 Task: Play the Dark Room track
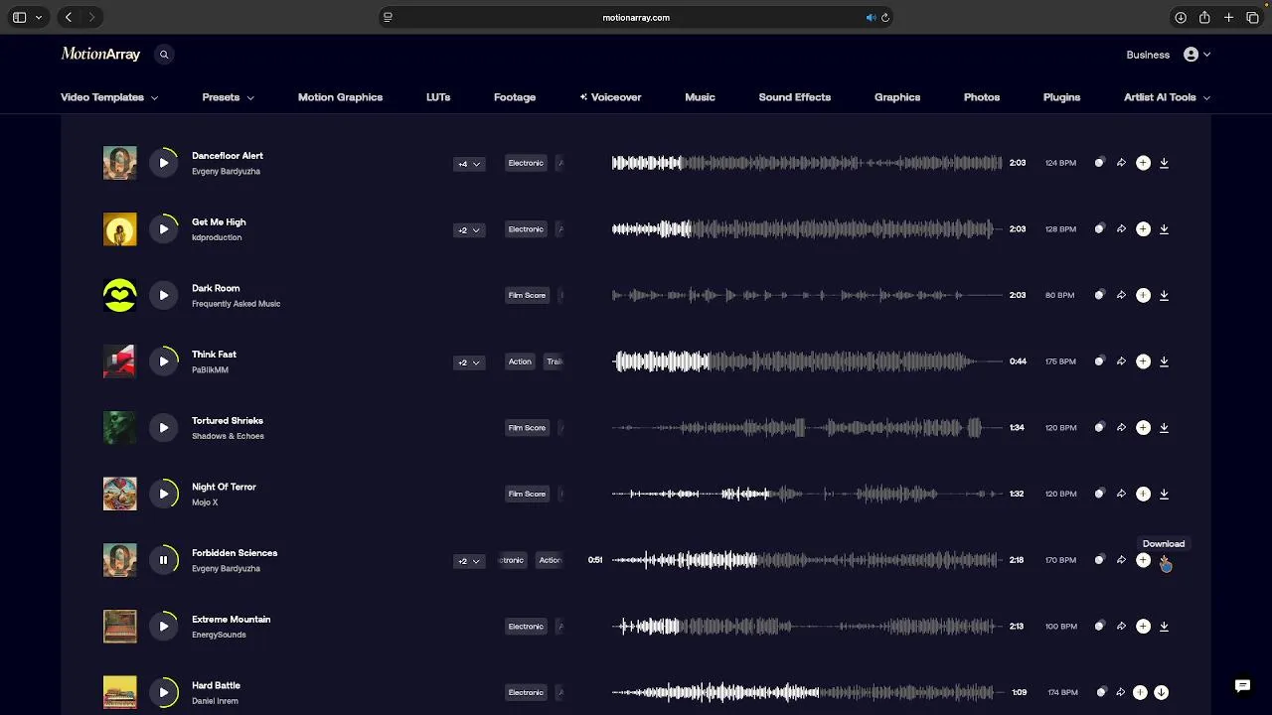click(164, 295)
